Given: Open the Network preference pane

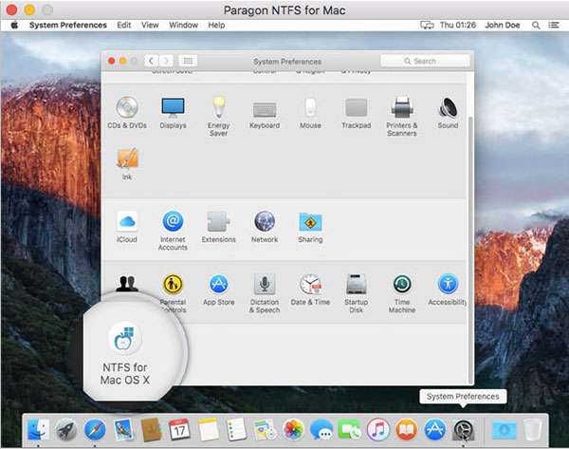Looking at the screenshot, I should [265, 227].
